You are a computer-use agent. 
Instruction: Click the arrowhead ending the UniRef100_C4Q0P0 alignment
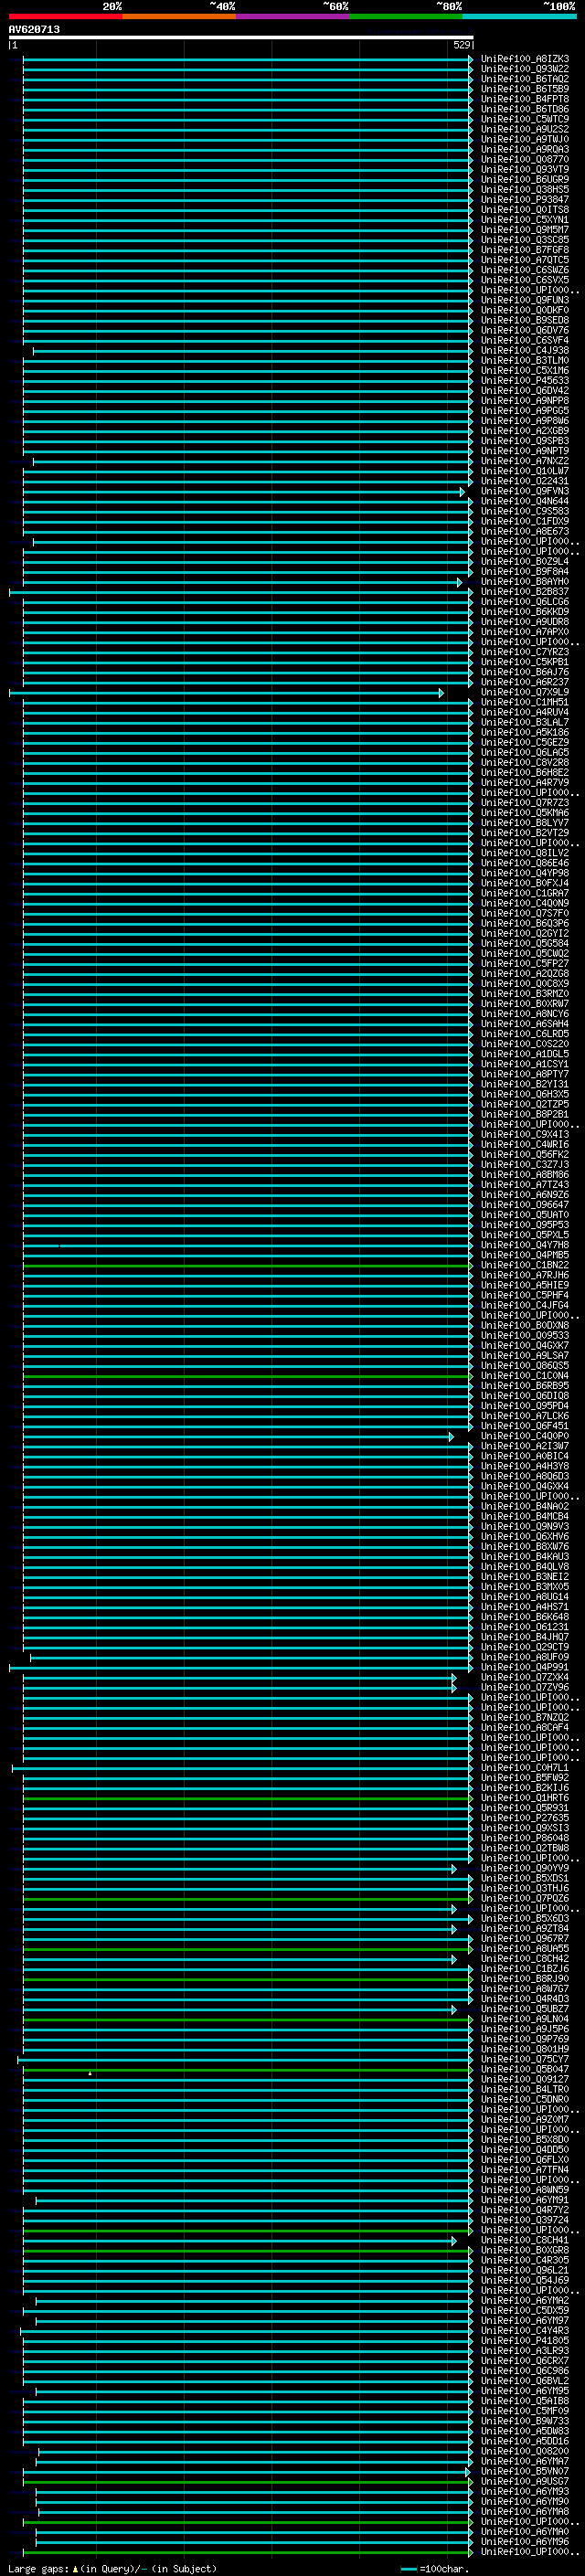click(451, 1437)
